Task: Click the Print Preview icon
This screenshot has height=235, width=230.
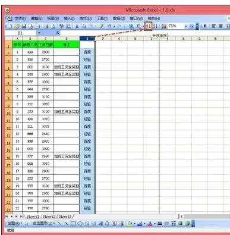Action: pos(53,26)
